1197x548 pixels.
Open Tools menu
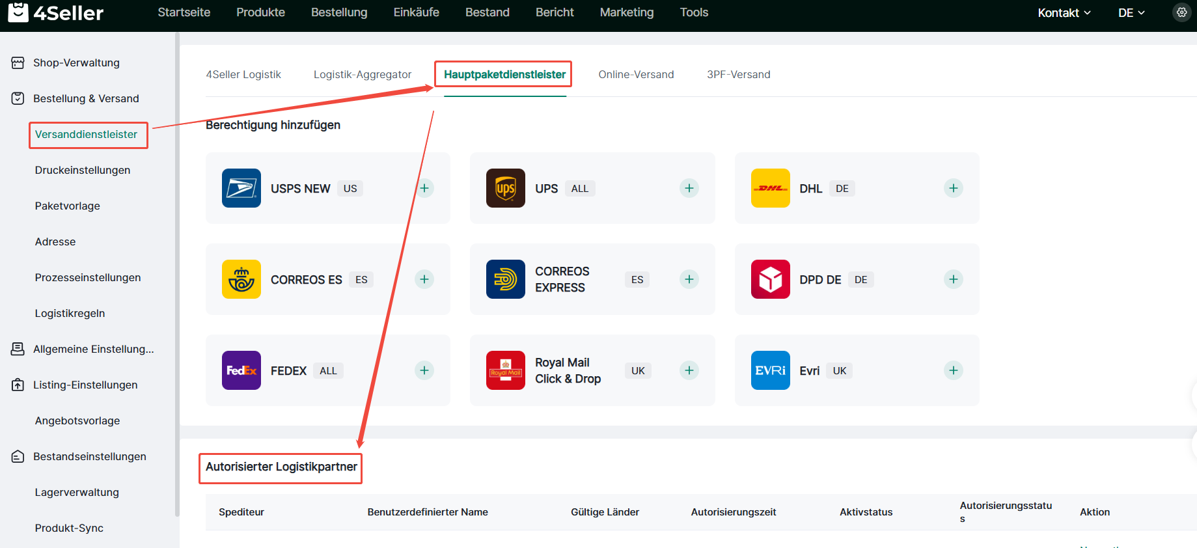pos(694,12)
